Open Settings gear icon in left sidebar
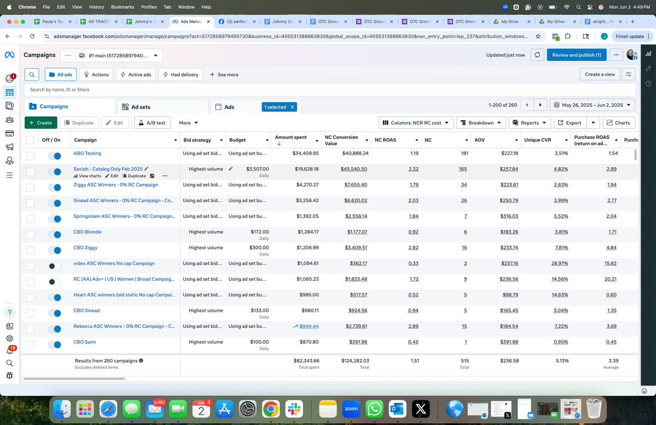This screenshot has width=656, height=425. [x=9, y=339]
